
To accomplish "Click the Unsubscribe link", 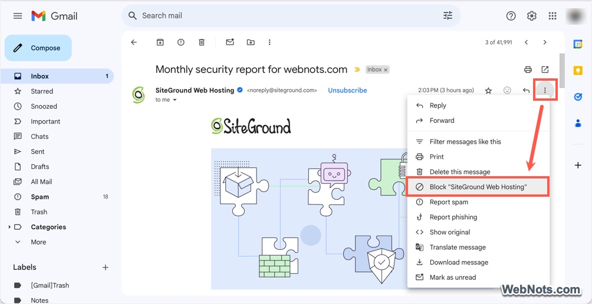I will [x=347, y=90].
